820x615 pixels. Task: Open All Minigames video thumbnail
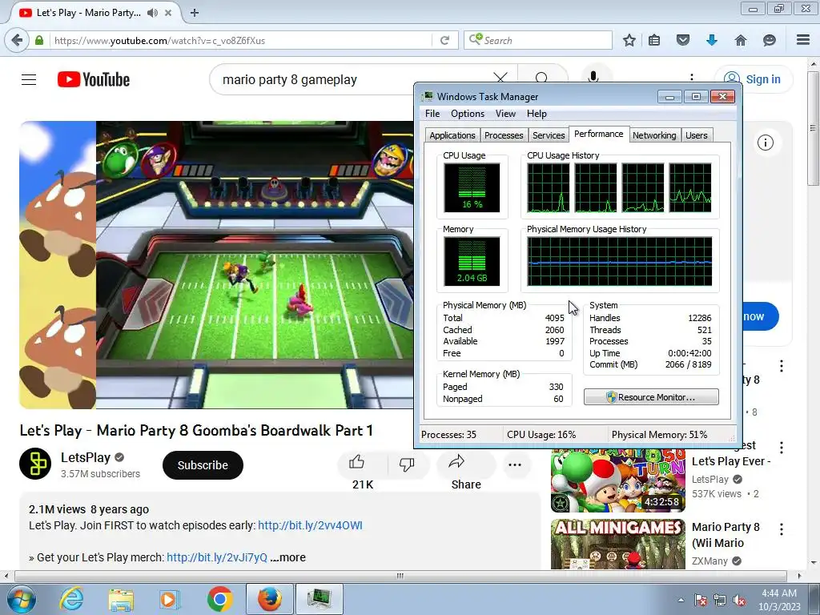[617, 544]
